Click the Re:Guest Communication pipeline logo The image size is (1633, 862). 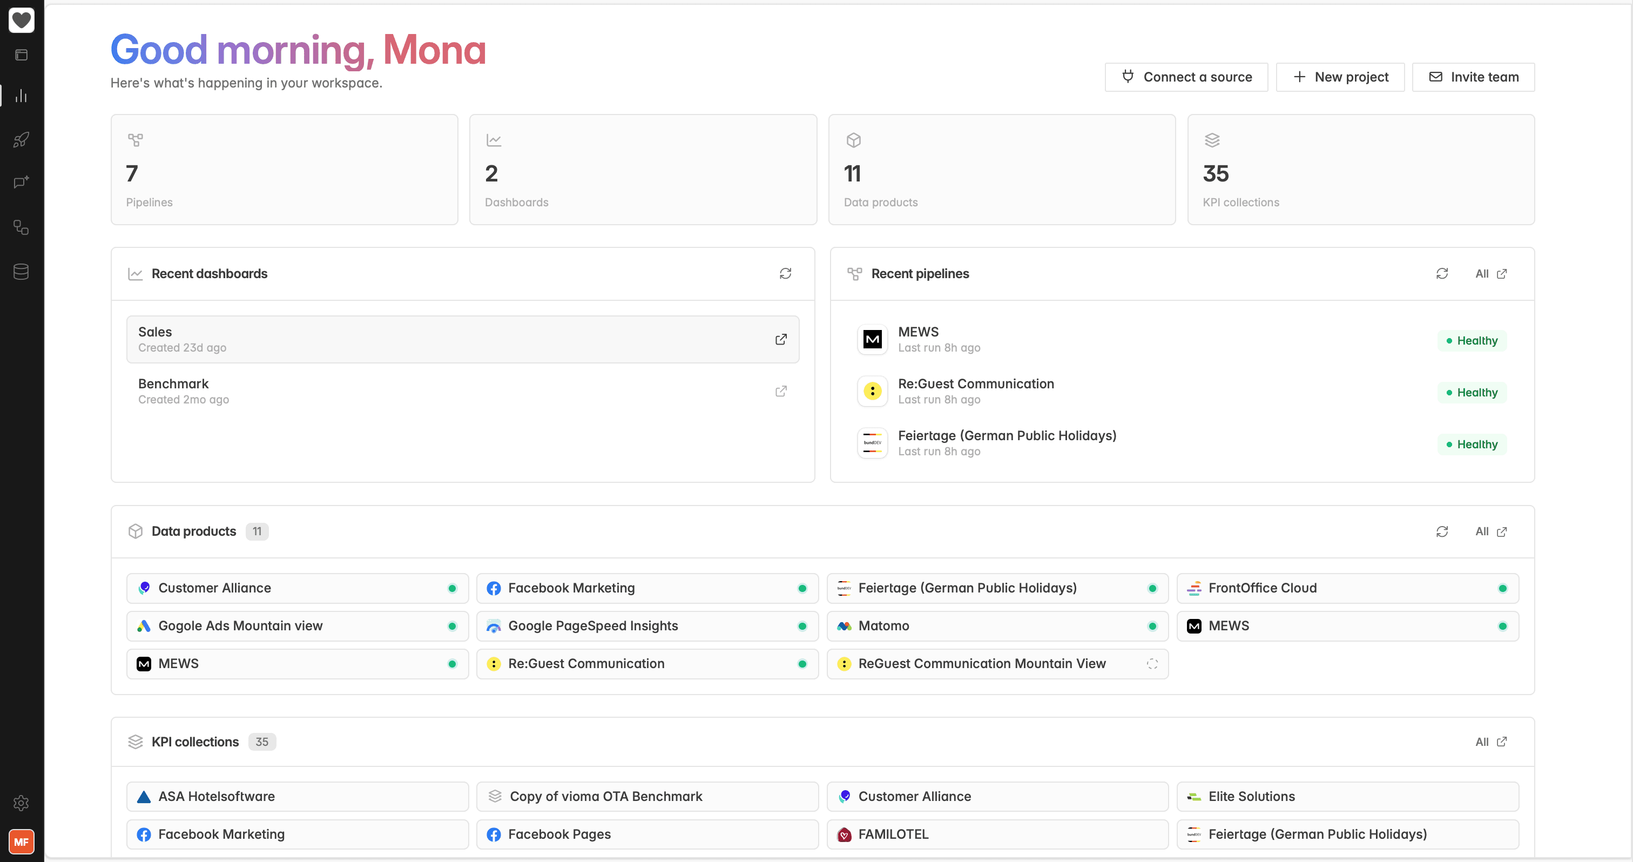872,392
